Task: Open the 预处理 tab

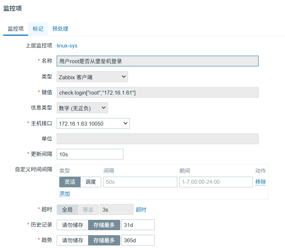Action: [x=60, y=29]
